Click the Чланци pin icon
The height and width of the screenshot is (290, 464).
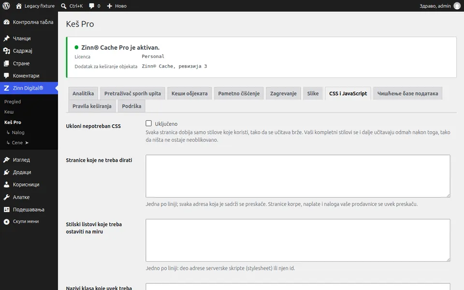[x=6, y=39]
